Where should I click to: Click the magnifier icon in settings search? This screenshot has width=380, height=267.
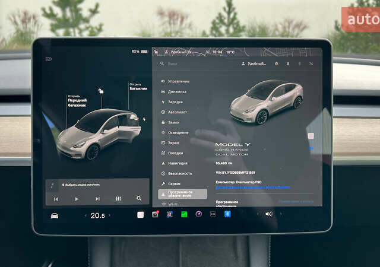[x=162, y=63]
